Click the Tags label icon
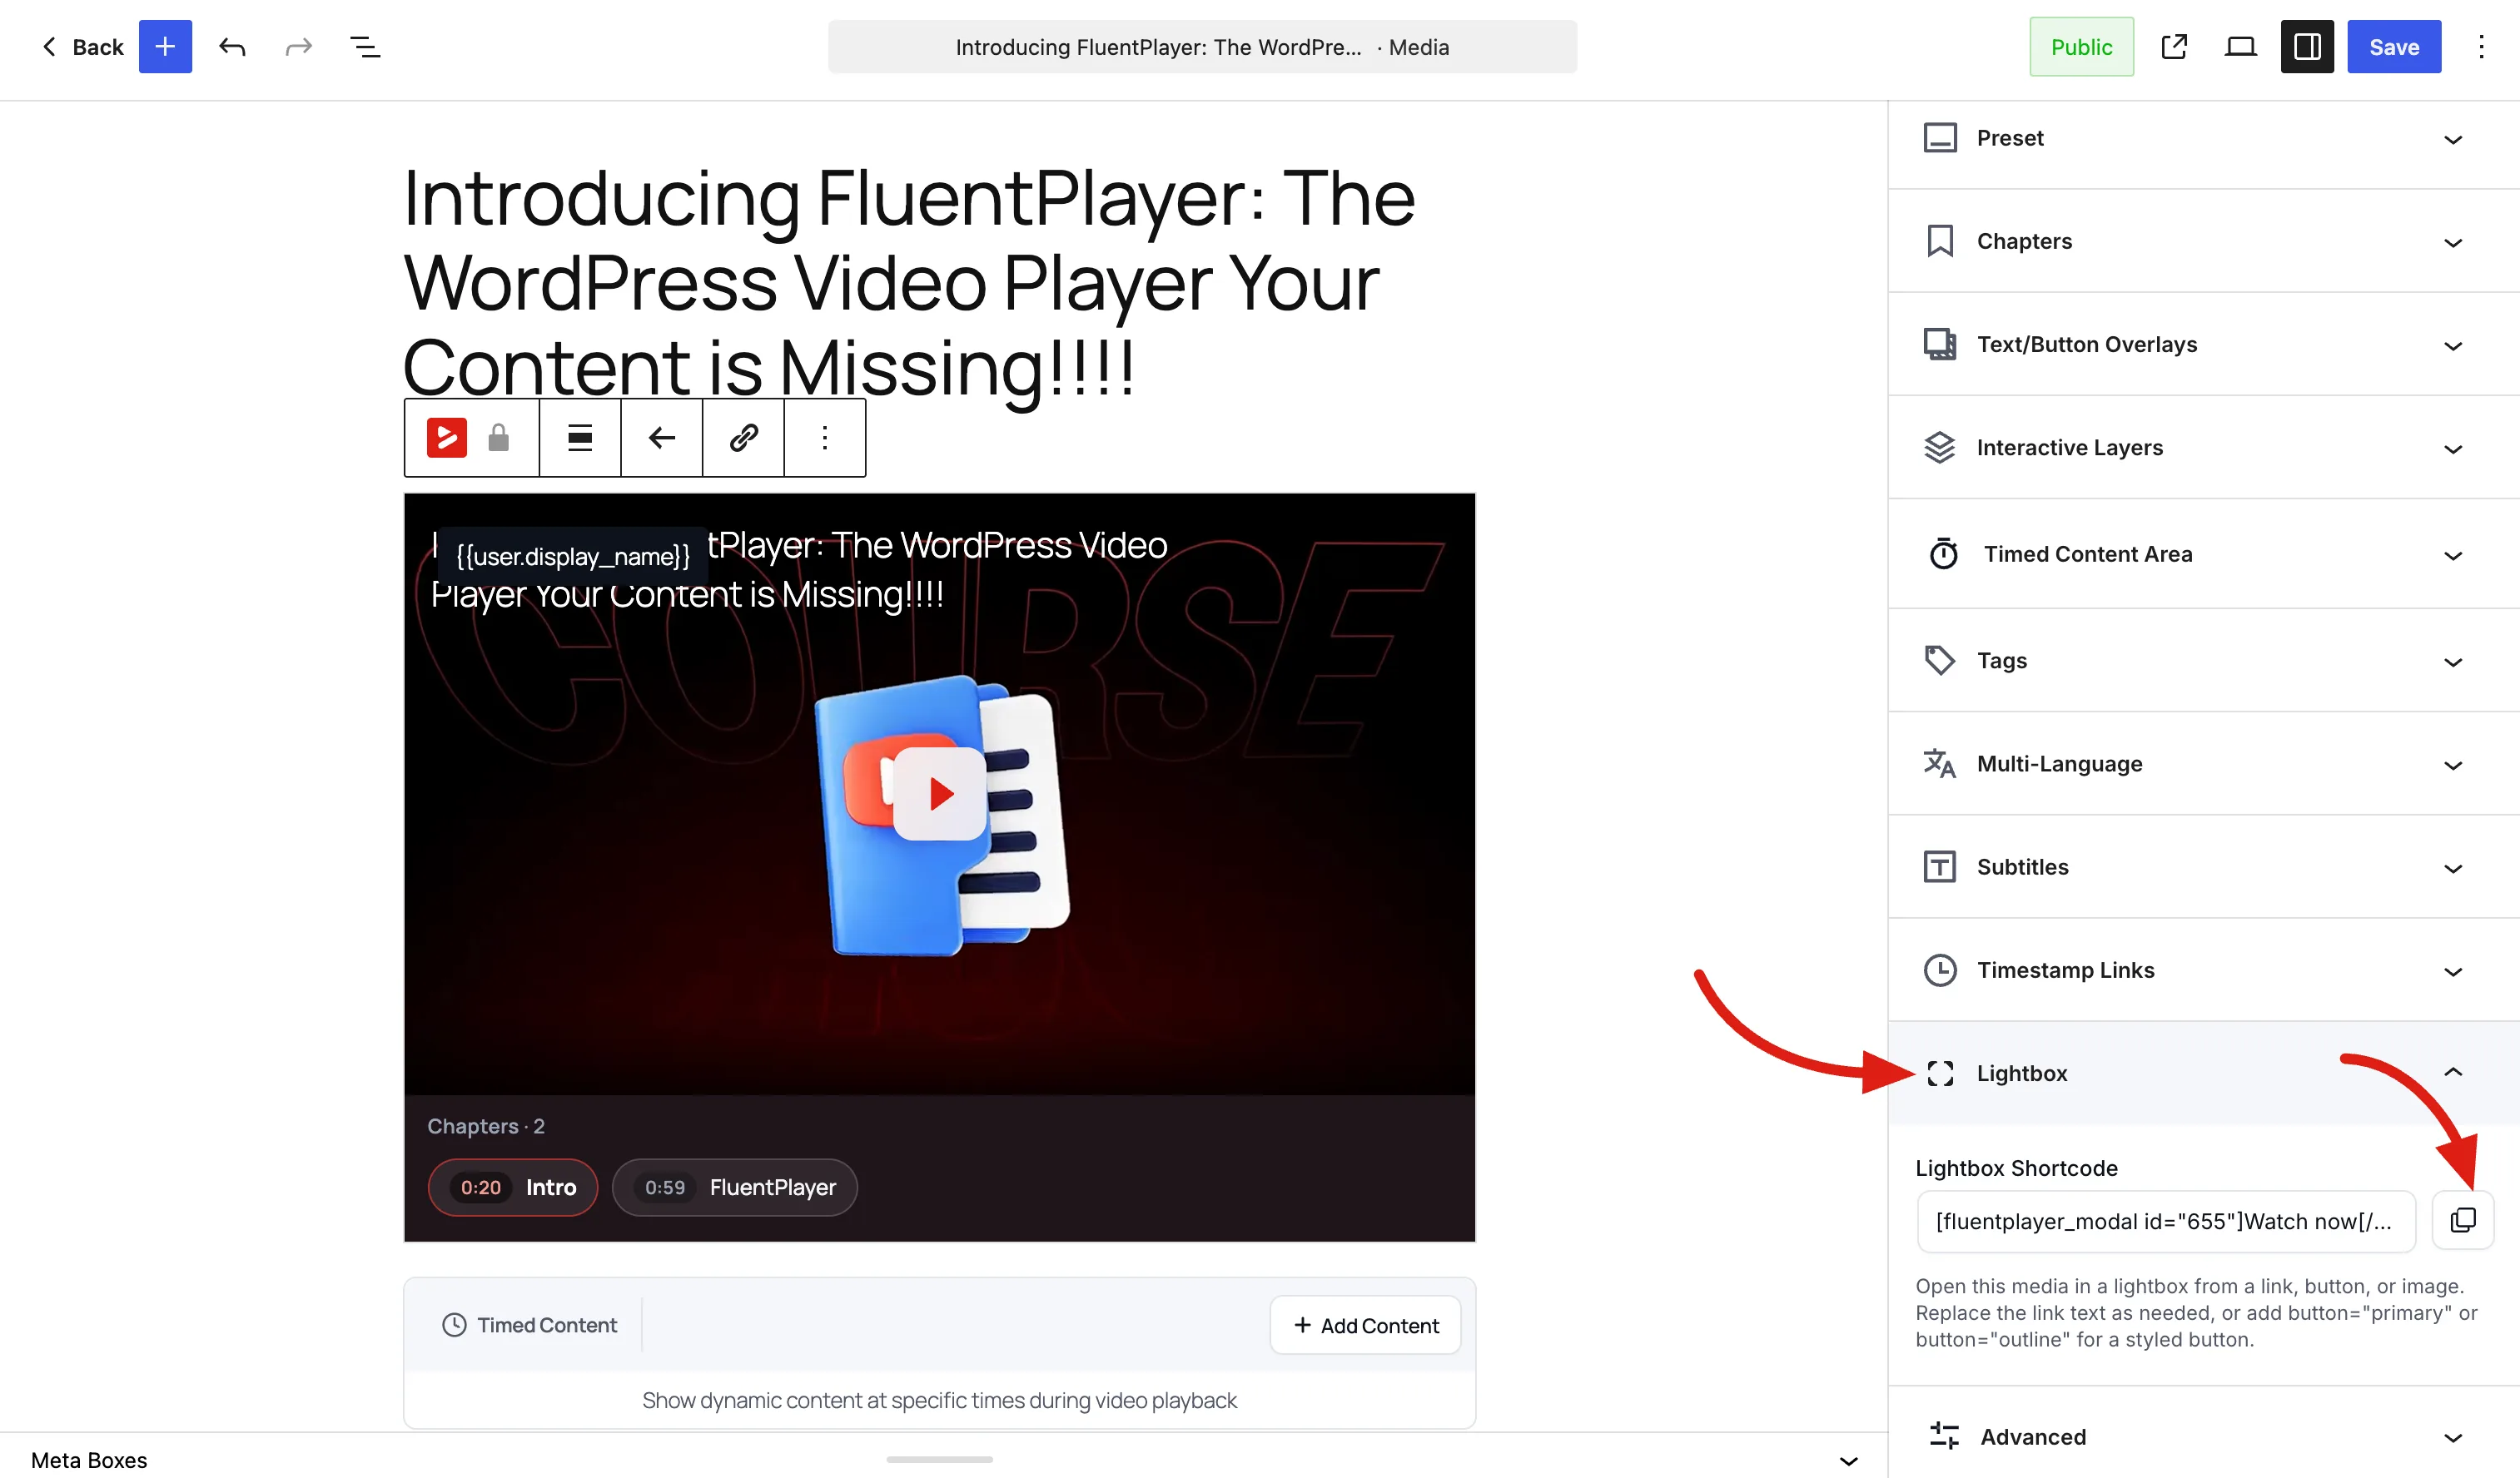Viewport: 2520px width, 1478px height. point(1940,661)
